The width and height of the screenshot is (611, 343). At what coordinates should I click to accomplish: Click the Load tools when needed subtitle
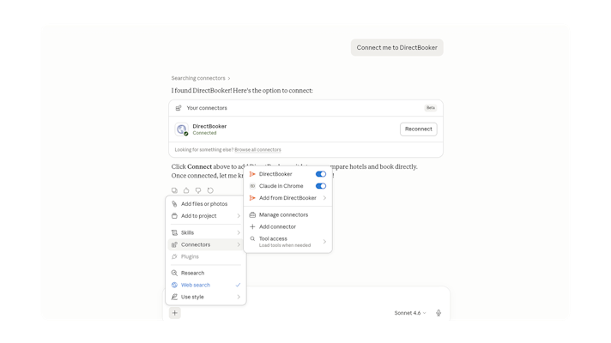[285, 245]
